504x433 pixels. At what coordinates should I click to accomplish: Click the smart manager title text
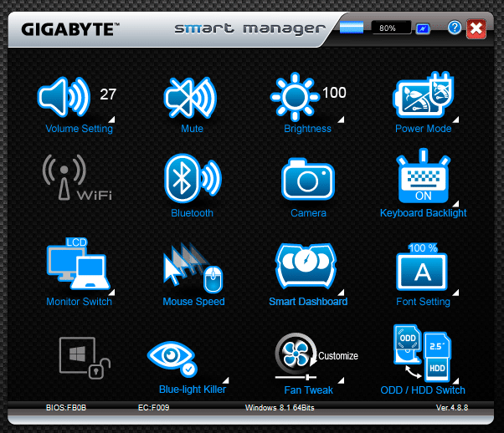click(x=249, y=29)
